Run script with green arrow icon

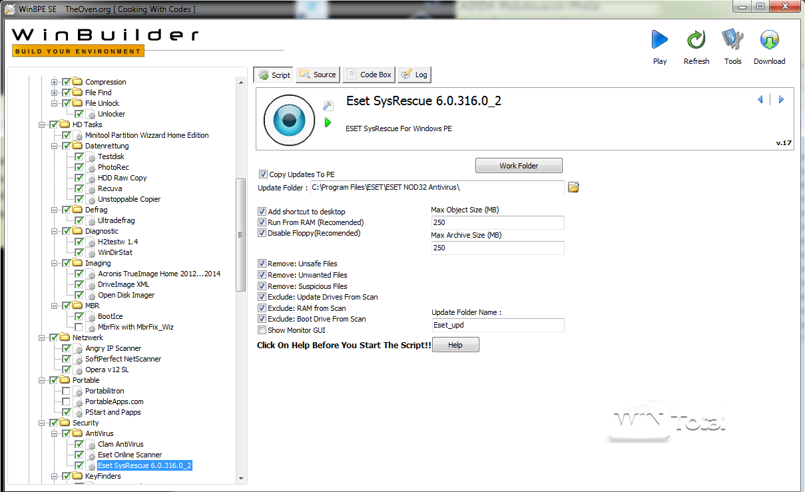tap(328, 123)
